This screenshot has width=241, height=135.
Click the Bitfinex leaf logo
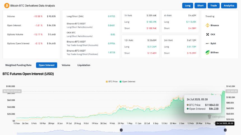[207, 52]
